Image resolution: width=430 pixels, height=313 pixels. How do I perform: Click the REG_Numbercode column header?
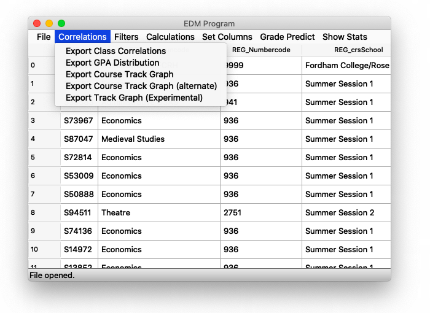(x=260, y=50)
